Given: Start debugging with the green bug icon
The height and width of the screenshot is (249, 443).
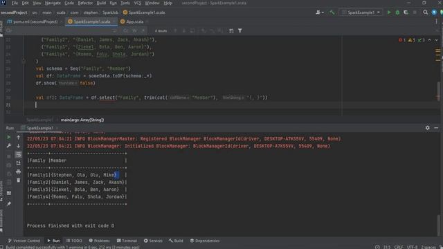Looking at the screenshot, I should pyautogui.click(x=397, y=12).
